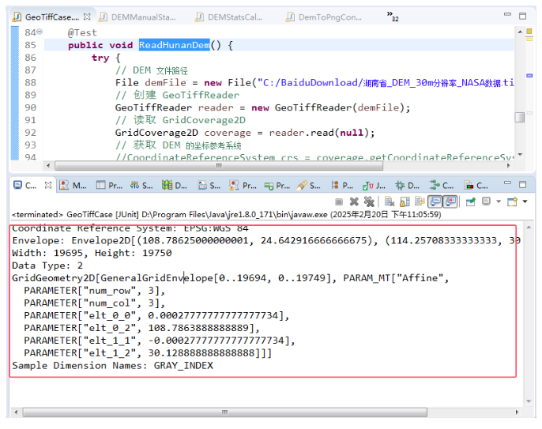The width and height of the screenshot is (542, 429).
Task: Open the S... view tab with pencil icon
Action: tap(309, 186)
